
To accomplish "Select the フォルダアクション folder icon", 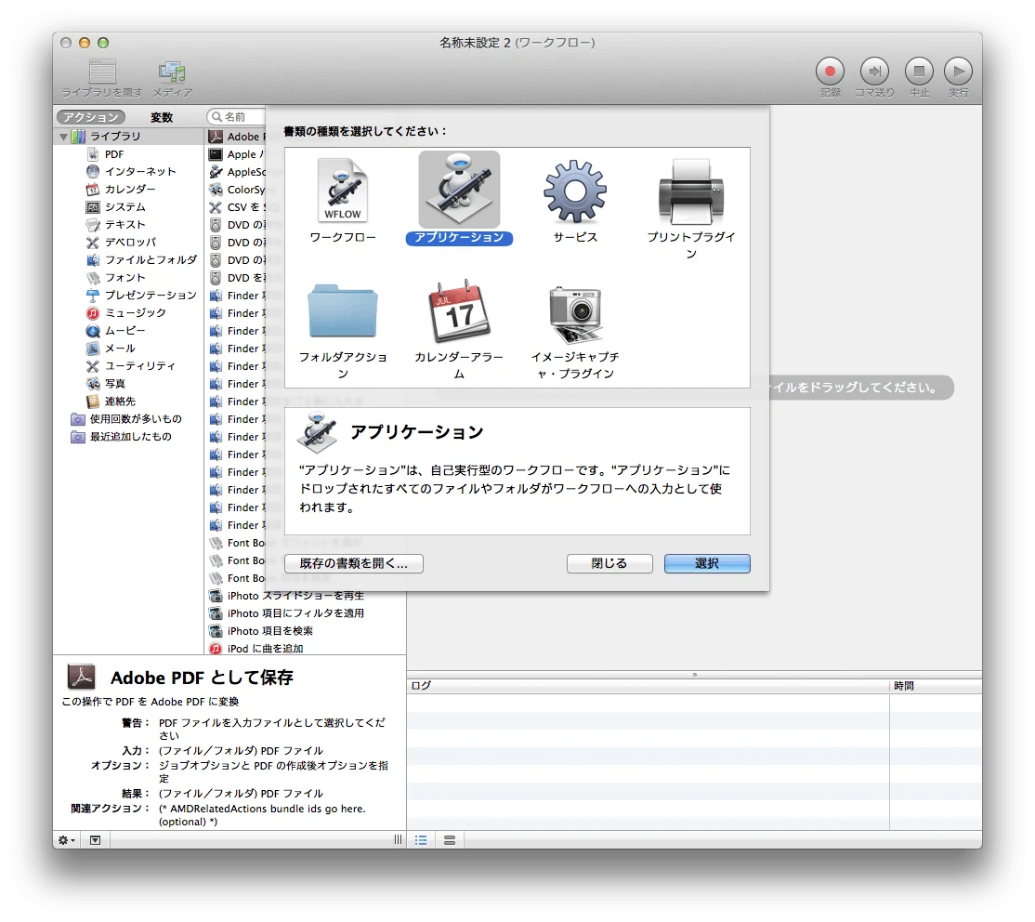I will (x=342, y=310).
